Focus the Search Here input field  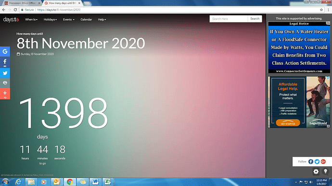[x=229, y=19]
